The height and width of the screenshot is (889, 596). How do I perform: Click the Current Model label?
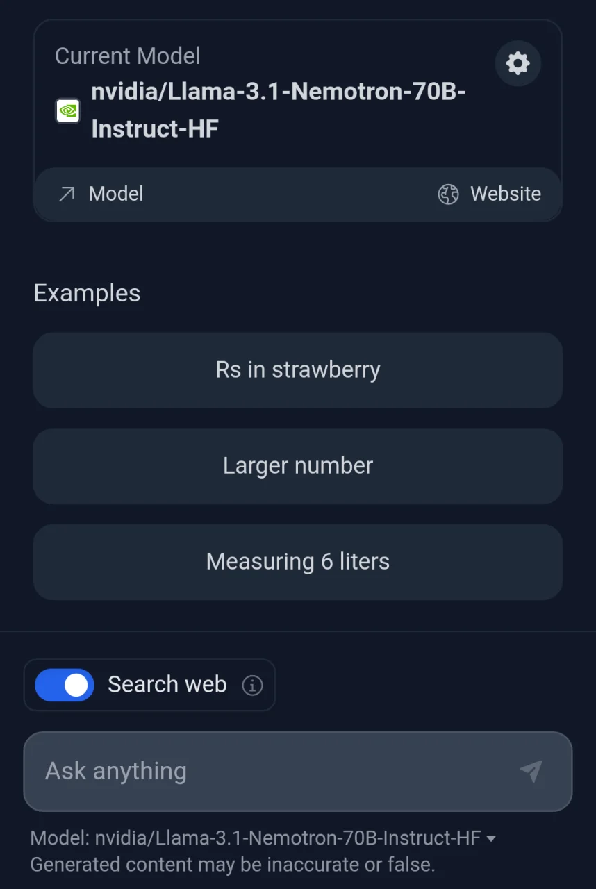[128, 56]
